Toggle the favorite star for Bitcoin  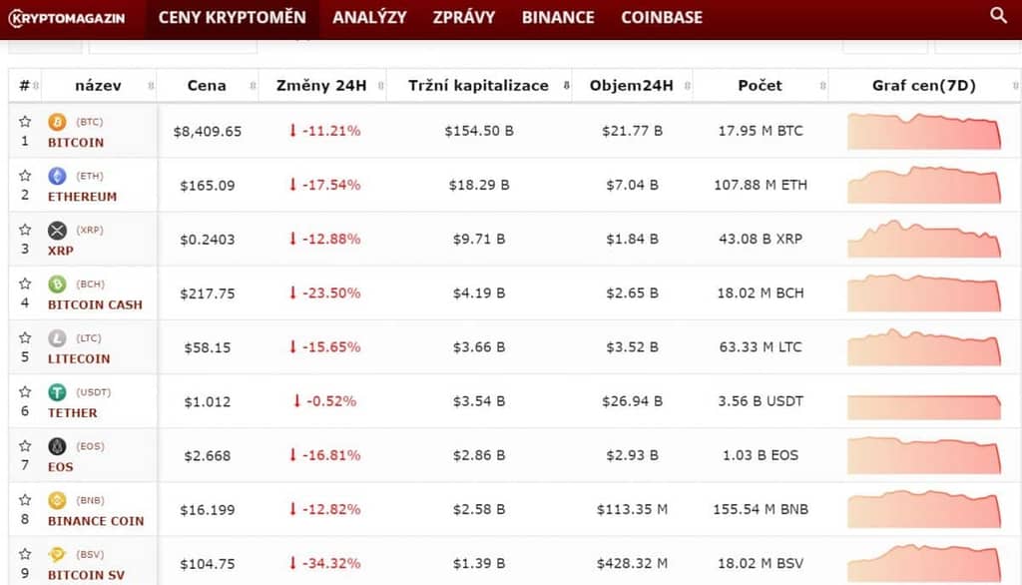[25, 122]
